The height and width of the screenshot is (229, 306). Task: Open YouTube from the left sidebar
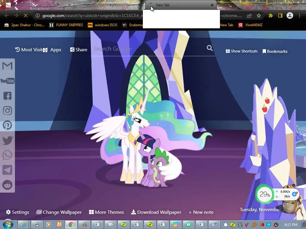click(x=7, y=81)
